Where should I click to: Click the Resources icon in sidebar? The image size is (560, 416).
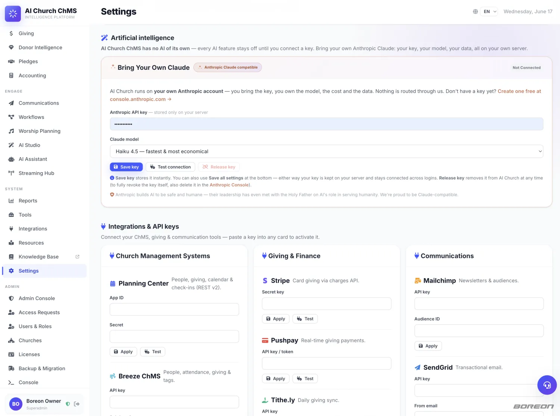[11, 243]
